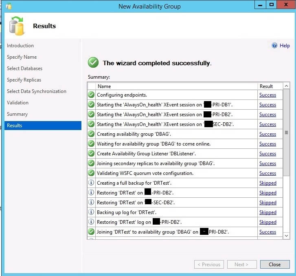Open the Help link

click(x=285, y=46)
